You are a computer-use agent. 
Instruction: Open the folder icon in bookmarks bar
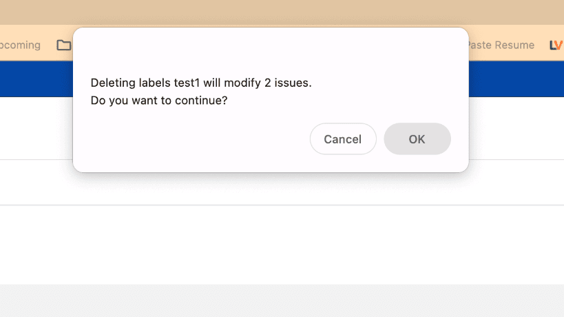tap(64, 45)
